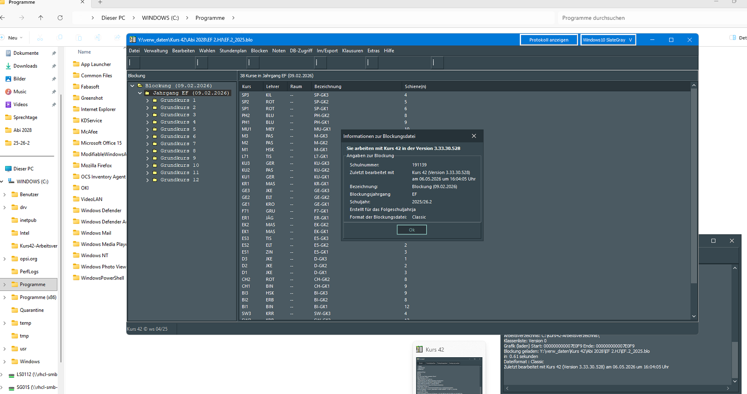Screen dimensions: 747x394
Task: Click the Refresh icon in Explorer
Action: [60, 18]
